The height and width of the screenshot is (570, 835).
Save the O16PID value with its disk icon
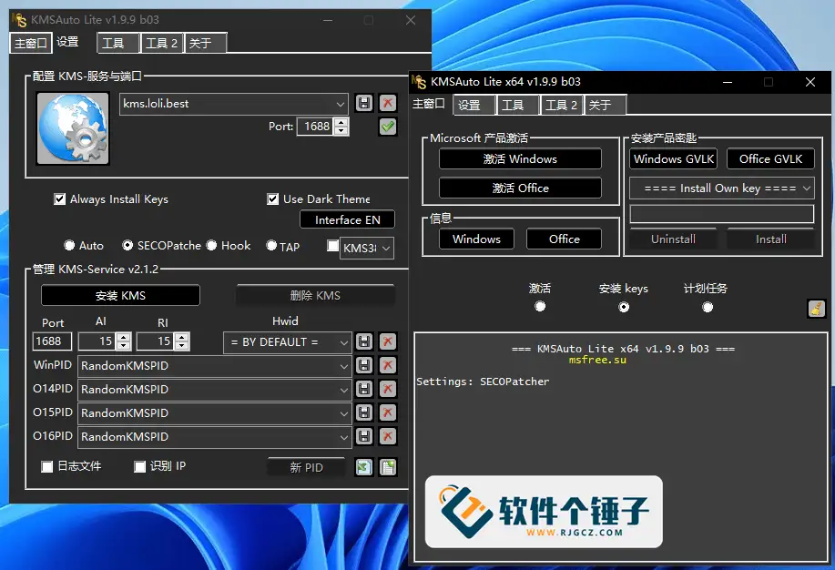coord(363,436)
